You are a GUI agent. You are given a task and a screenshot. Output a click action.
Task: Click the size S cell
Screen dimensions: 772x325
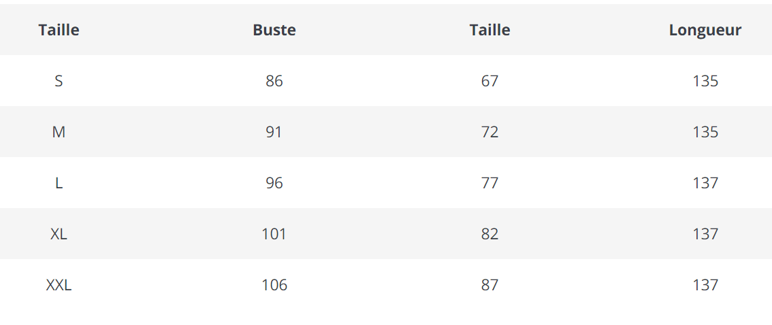point(59,81)
